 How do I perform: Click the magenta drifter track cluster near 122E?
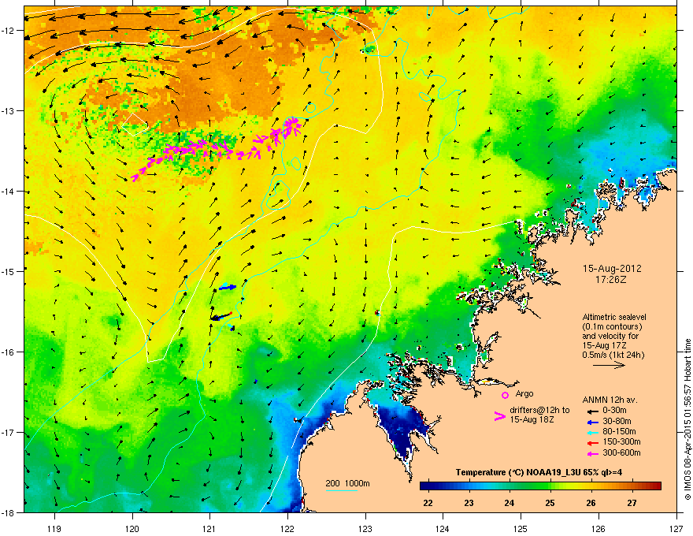pos(288,128)
